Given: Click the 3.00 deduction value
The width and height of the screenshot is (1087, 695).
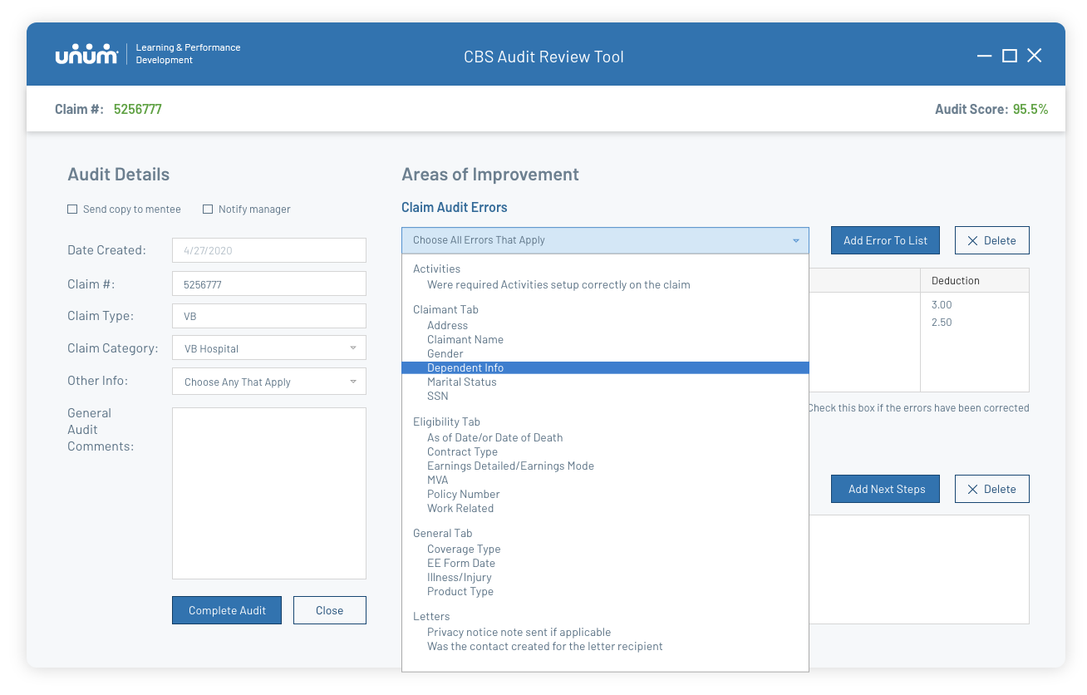Looking at the screenshot, I should [x=942, y=305].
